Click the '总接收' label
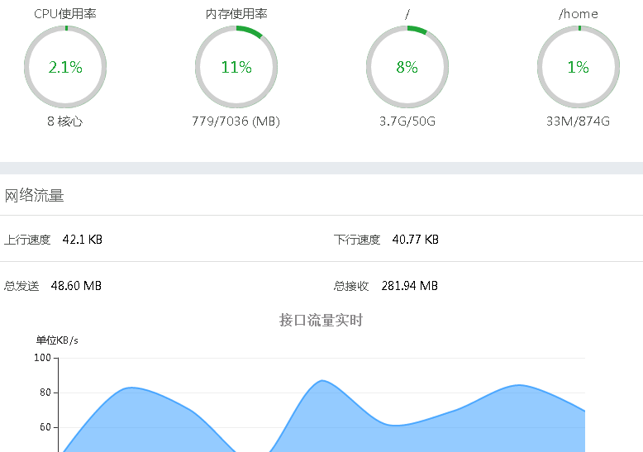This screenshot has height=452, width=643. pyautogui.click(x=351, y=286)
